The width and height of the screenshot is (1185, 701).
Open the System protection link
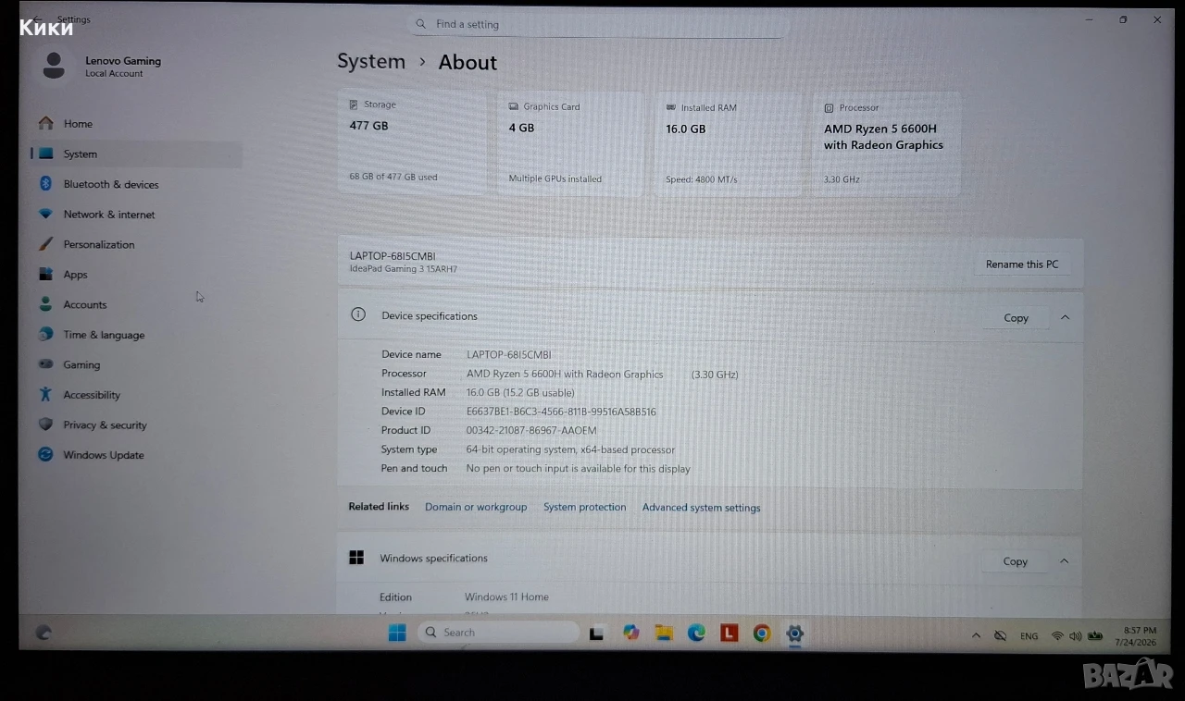click(584, 507)
